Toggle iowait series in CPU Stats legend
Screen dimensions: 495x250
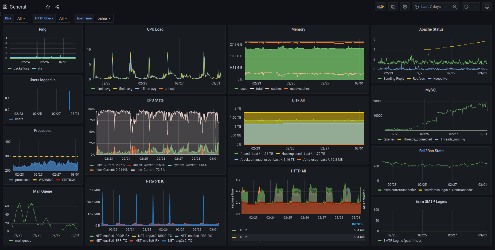pos(138,165)
